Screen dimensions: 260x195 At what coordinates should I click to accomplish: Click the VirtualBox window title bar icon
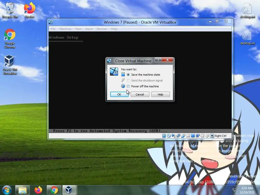pyautogui.click(x=51, y=22)
